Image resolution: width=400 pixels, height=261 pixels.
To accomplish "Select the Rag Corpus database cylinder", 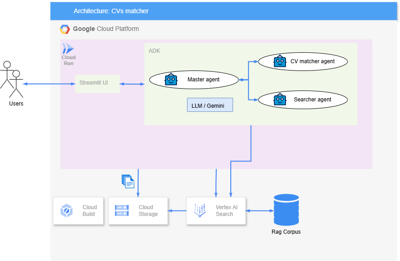I will 286,210.
